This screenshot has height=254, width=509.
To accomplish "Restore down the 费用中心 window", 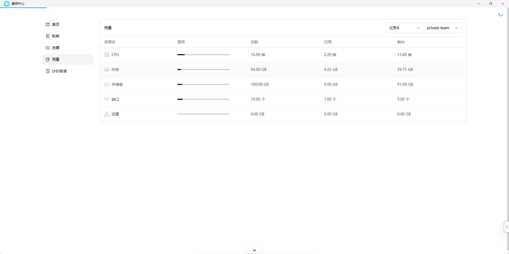I will 490,4.
